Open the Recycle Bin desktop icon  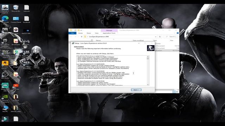pyautogui.click(x=16, y=8)
